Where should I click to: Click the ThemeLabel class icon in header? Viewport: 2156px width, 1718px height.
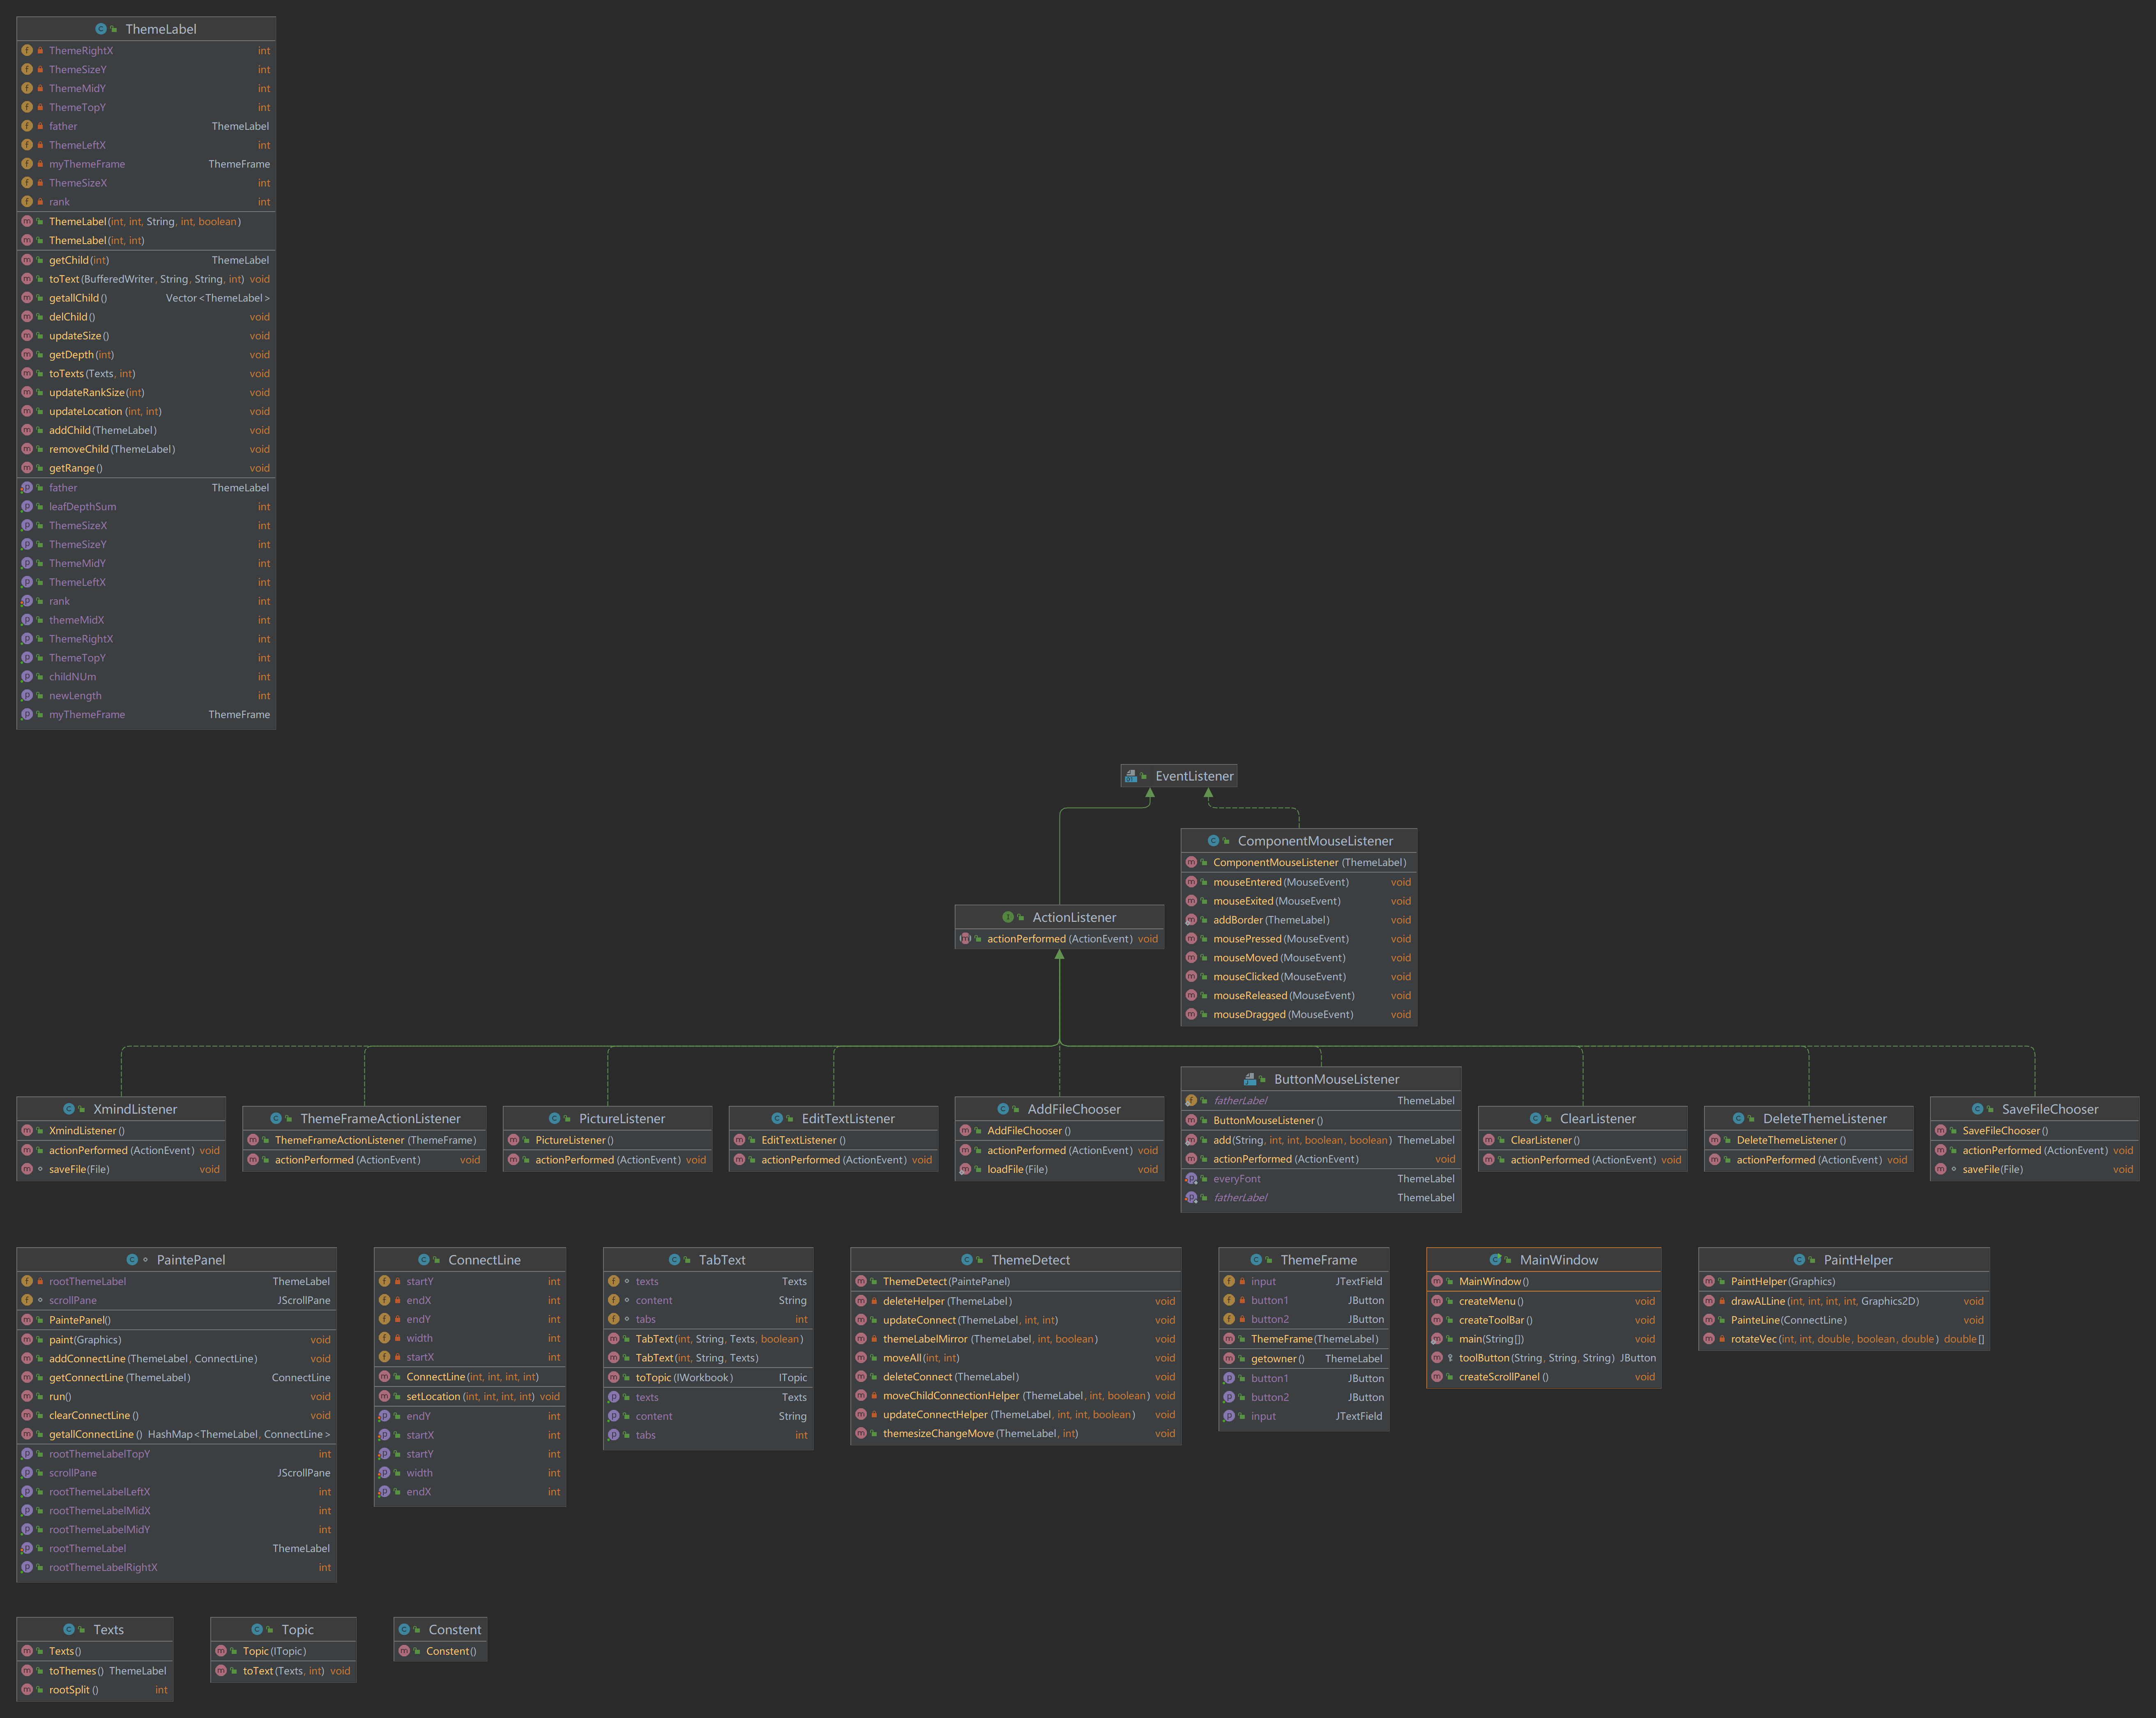[101, 29]
